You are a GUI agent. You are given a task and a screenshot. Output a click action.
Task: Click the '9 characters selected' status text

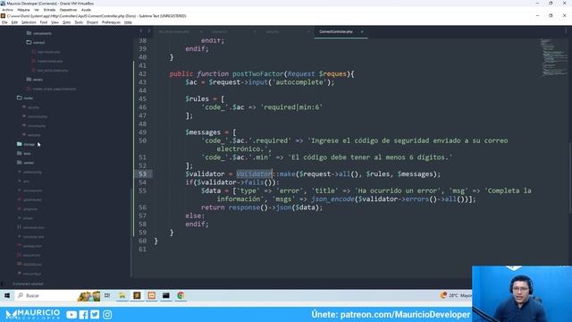[28, 284]
